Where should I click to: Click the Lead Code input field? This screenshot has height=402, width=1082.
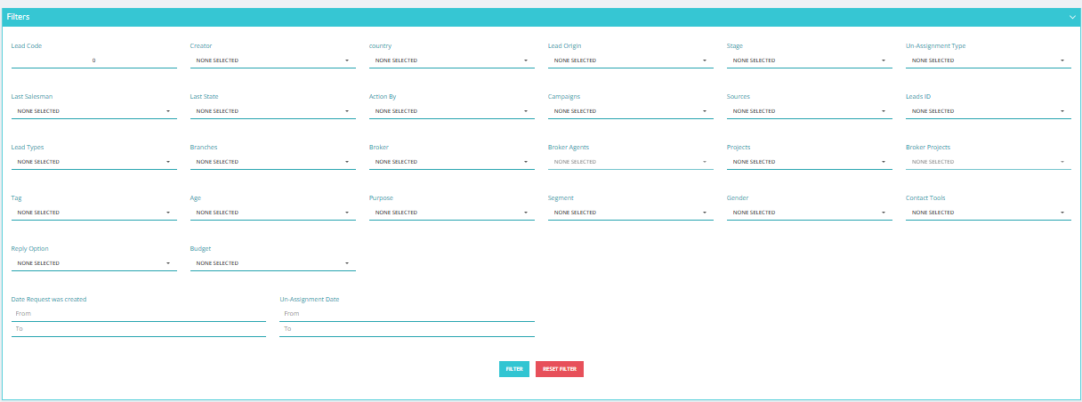tap(93, 60)
